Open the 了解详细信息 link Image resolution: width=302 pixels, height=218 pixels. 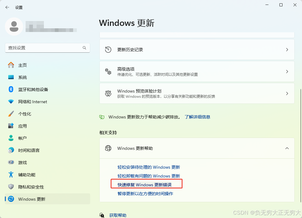click(197, 117)
